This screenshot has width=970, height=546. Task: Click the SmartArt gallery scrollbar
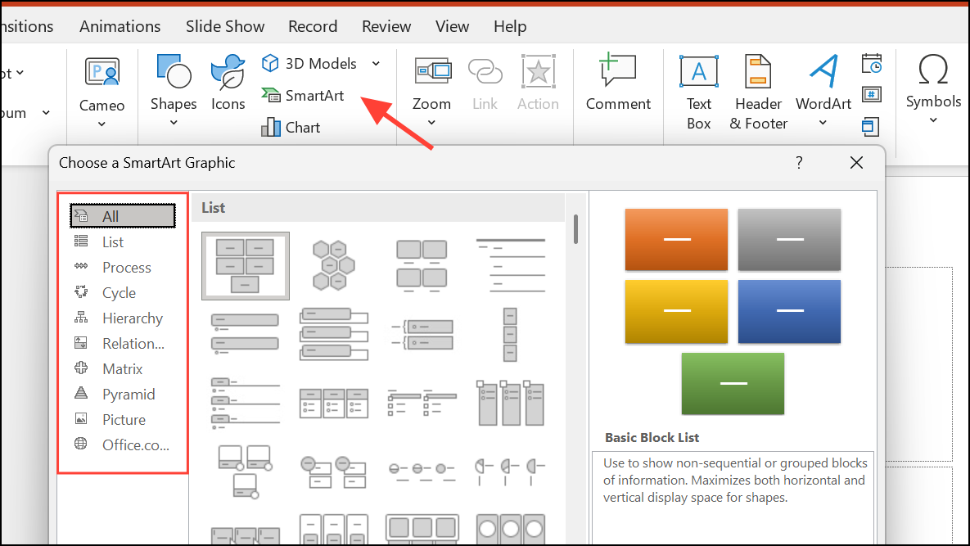[x=575, y=230]
